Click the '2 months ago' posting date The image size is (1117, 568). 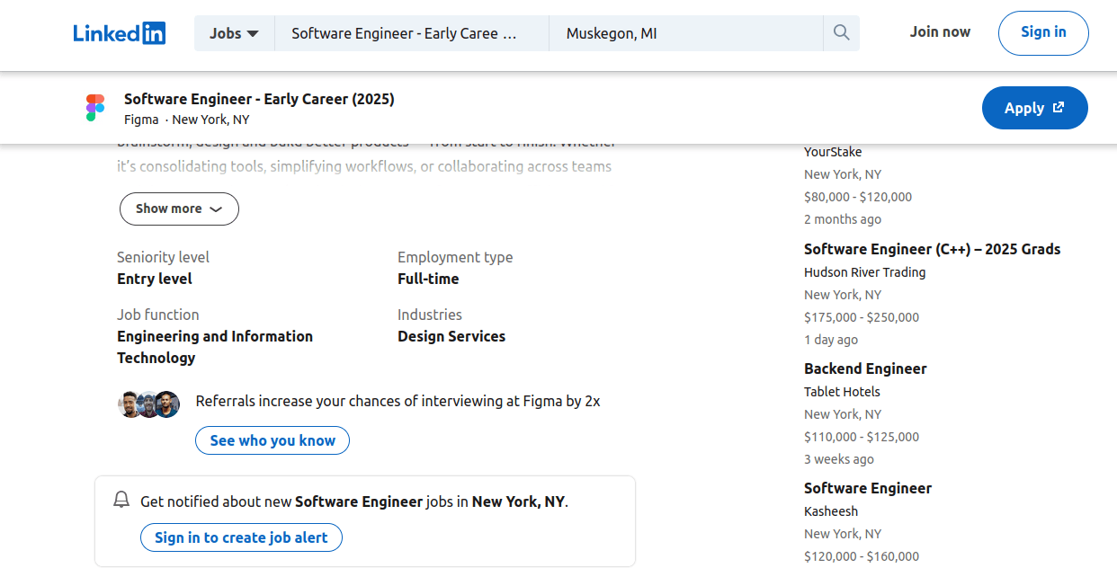pos(843,219)
